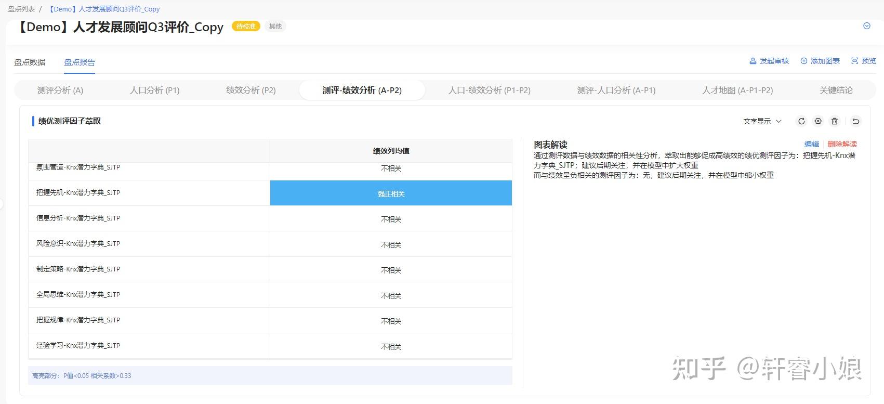Select 测评-绩效分析 (A-P2) tab
Screen dimensions: 884x404
pyautogui.click(x=362, y=90)
